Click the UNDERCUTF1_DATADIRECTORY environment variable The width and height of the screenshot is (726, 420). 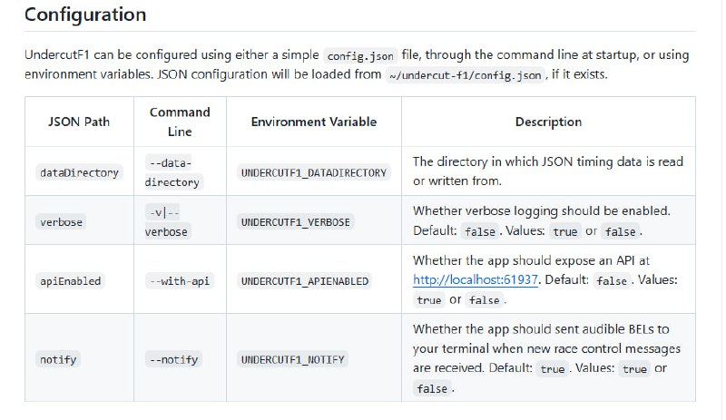[313, 171]
